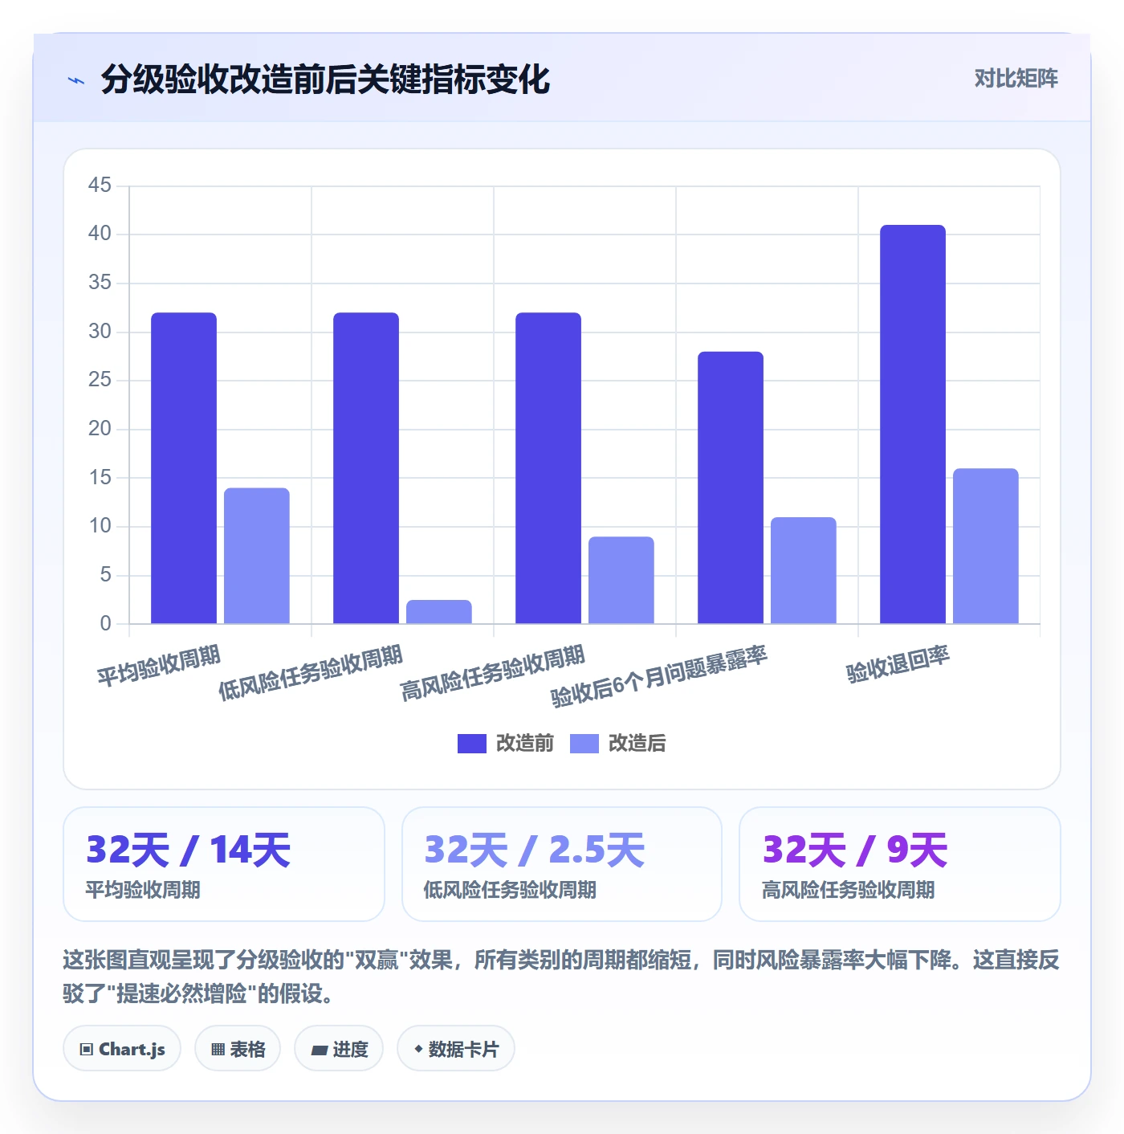Toggle the 改造前 legend item

506,744
